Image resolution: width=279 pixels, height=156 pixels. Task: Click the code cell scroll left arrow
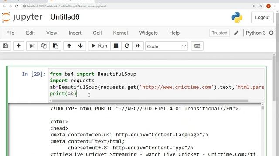point(50,101)
